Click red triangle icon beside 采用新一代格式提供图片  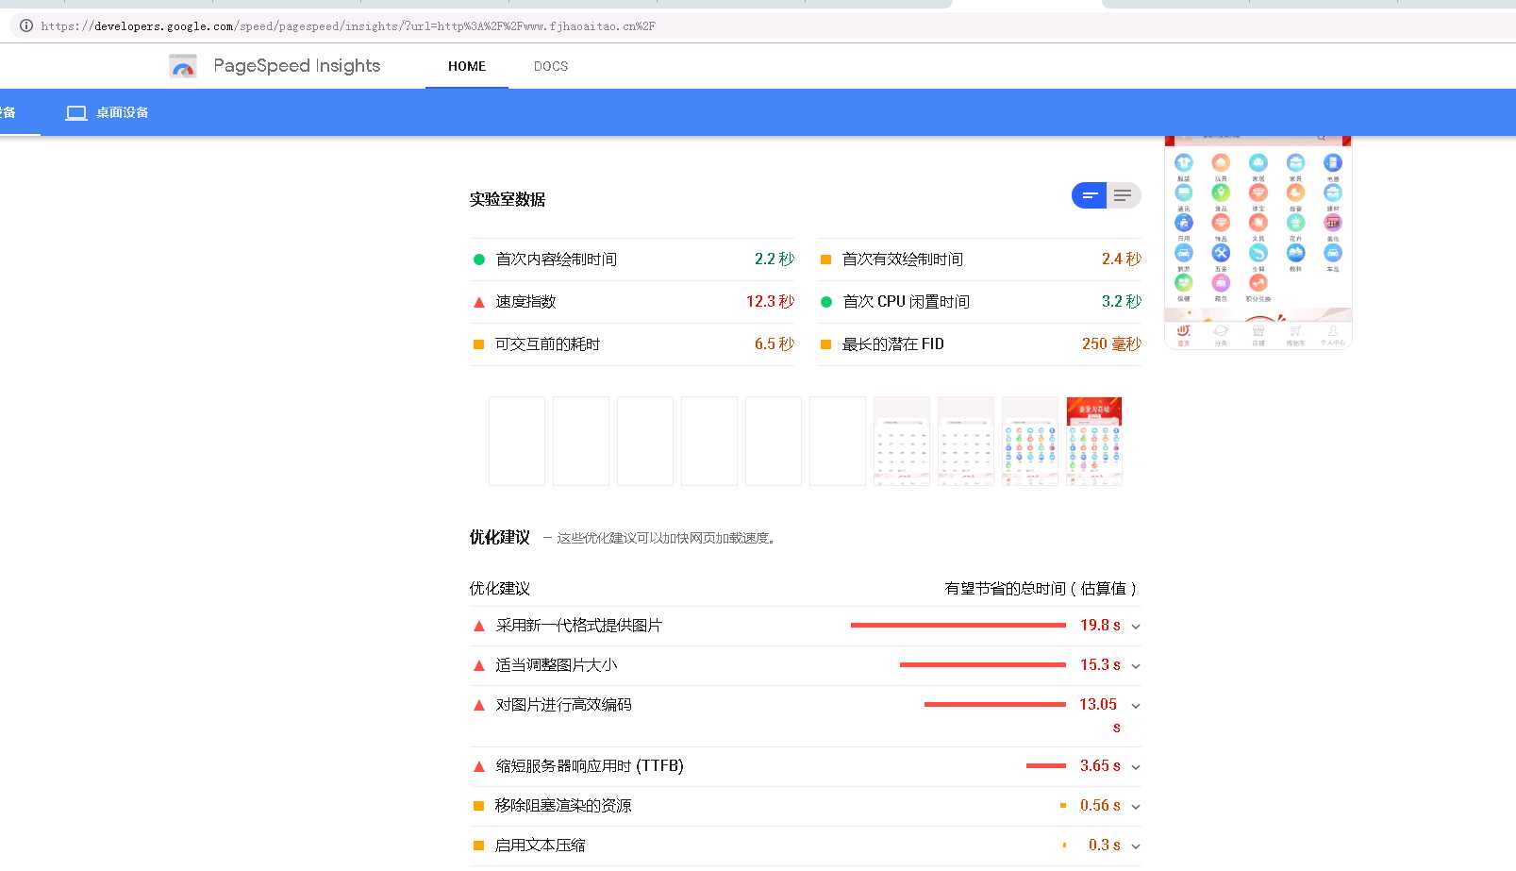[x=478, y=626]
